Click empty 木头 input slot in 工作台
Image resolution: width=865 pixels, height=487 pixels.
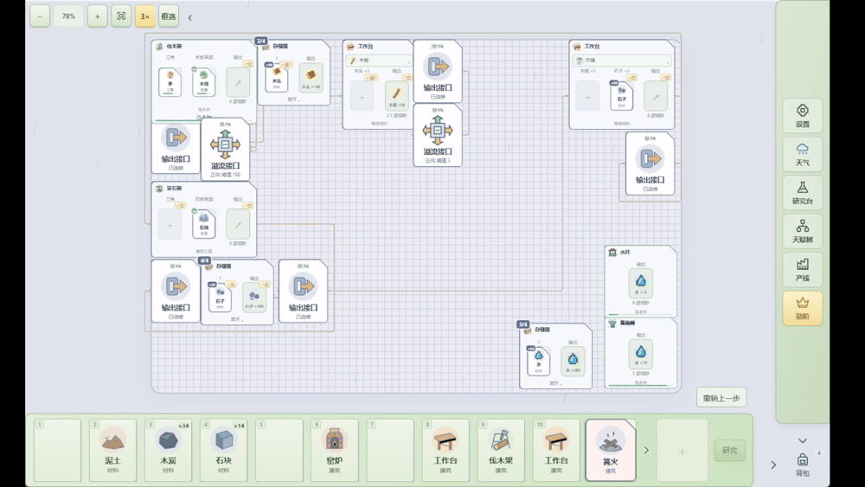click(362, 97)
